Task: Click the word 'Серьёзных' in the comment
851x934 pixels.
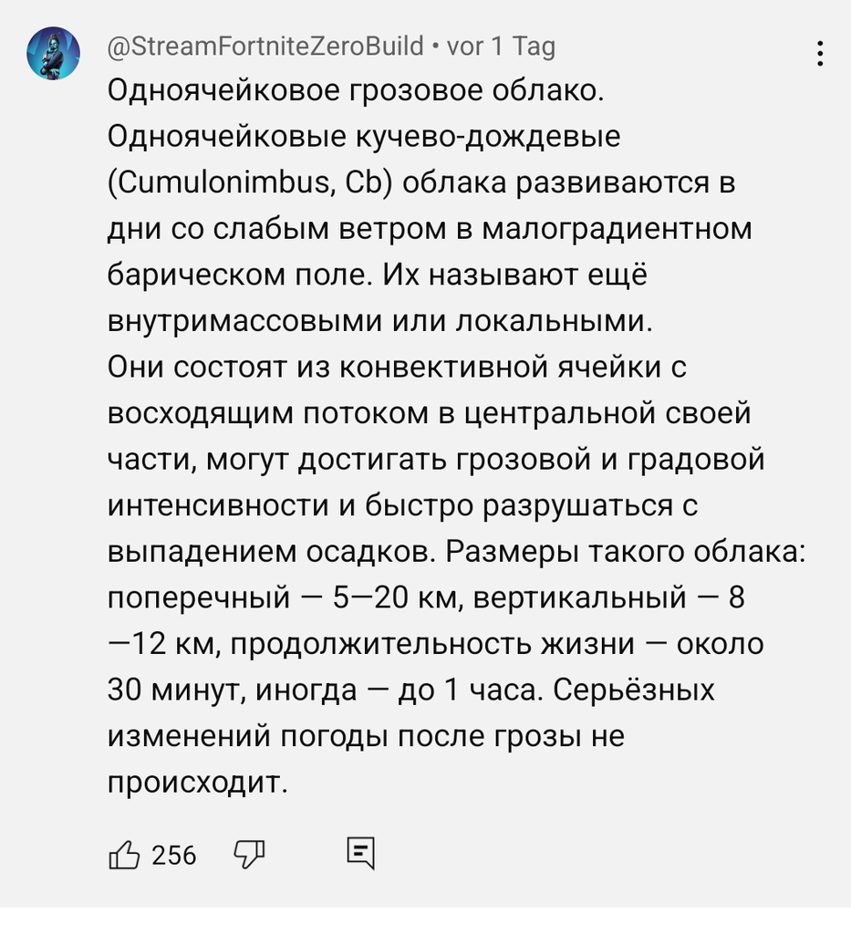Action: tap(634, 690)
